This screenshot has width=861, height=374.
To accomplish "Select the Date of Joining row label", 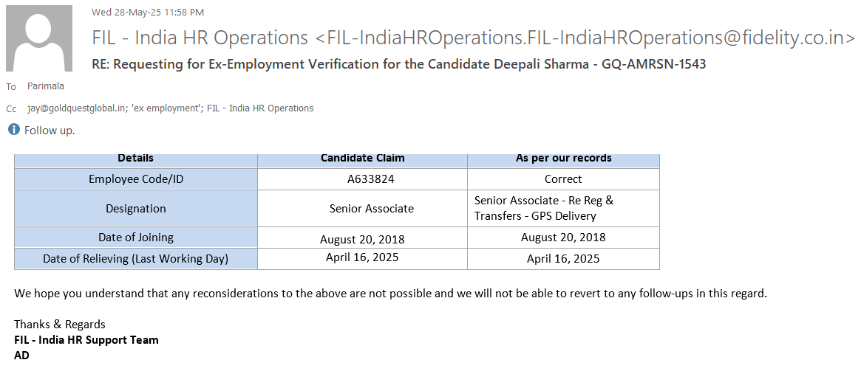I will (x=136, y=238).
